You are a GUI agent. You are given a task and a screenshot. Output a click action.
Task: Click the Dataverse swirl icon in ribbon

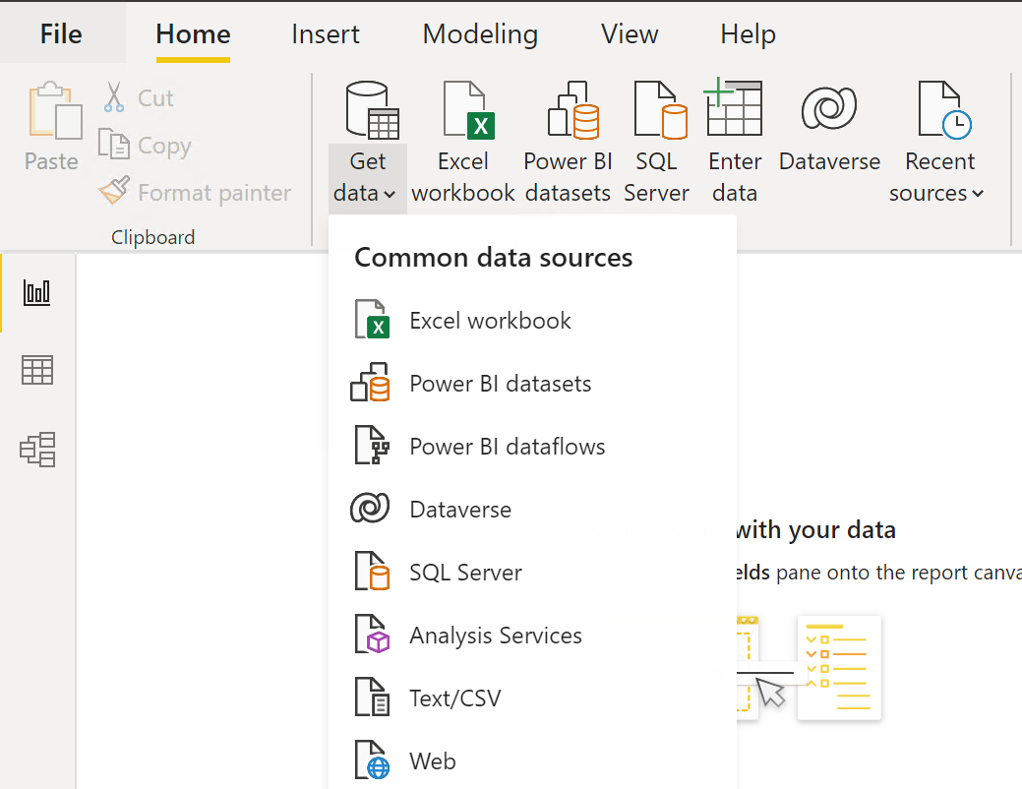click(829, 108)
